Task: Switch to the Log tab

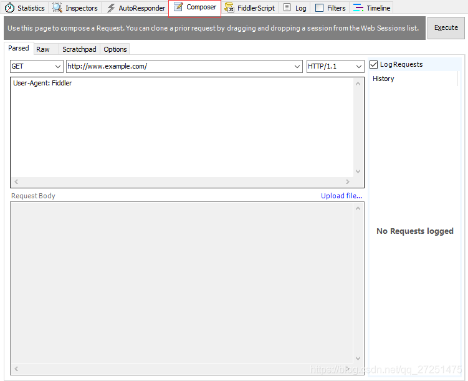Action: 295,7
